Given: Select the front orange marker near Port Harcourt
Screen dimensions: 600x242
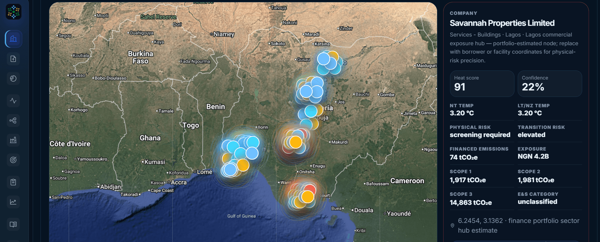Looking at the screenshot, I should pyautogui.click(x=307, y=196).
